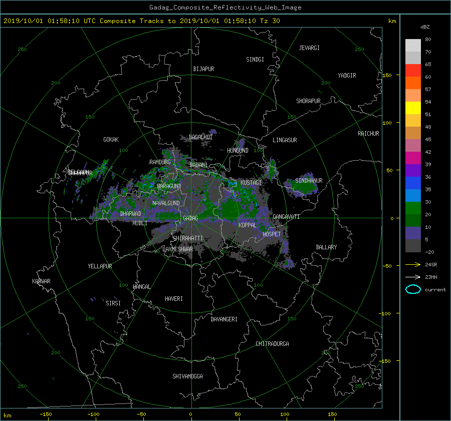Click the JEVARGI city label
Viewport: 451px width, 421px height.
click(x=309, y=48)
